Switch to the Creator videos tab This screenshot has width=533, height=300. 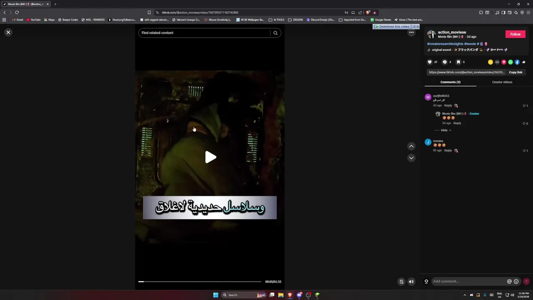pyautogui.click(x=502, y=82)
